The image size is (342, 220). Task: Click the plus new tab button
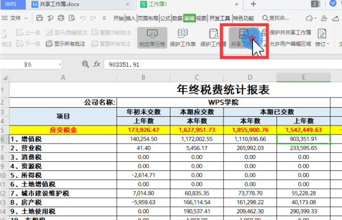pyautogui.click(x=253, y=4)
